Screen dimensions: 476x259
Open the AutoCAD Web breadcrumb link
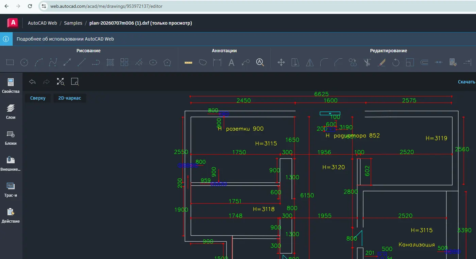click(x=42, y=23)
